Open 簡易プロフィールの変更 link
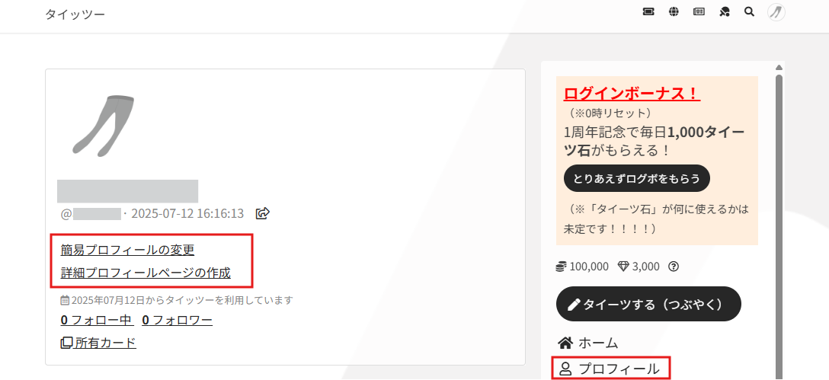This screenshot has width=829, height=380. click(128, 250)
